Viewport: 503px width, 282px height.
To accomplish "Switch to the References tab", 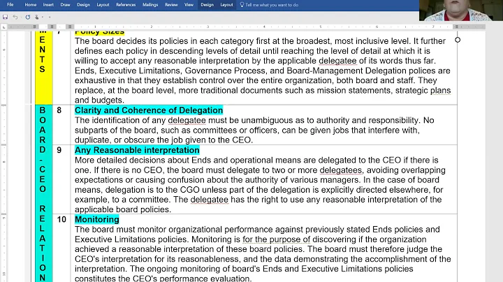I will (x=126, y=5).
